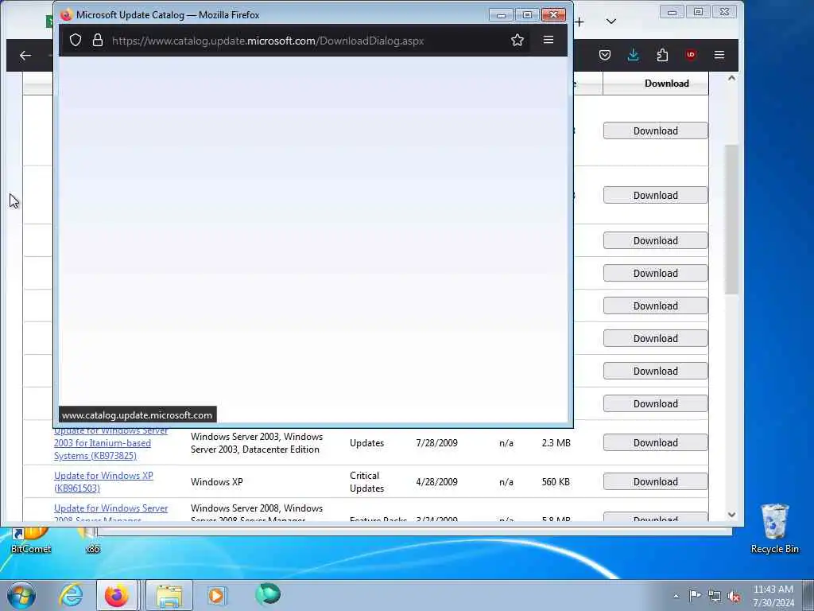Image resolution: width=814 pixels, height=611 pixels.
Task: Go back in the main Firefox window
Action: (25, 55)
